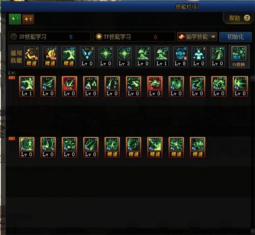Click the 初始化 reset button
This screenshot has height=235, width=255.
click(x=235, y=37)
